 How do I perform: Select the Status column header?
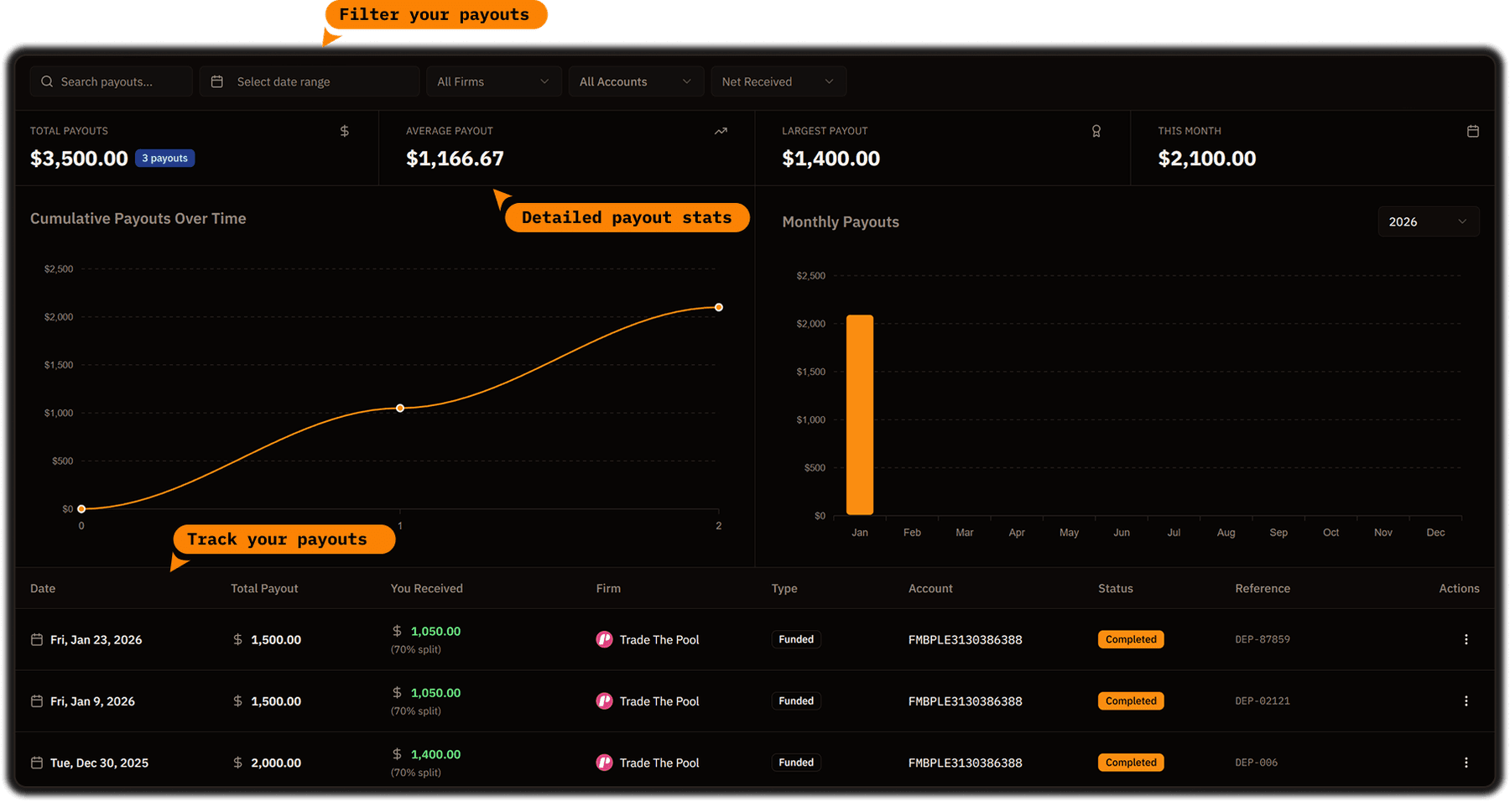(x=1116, y=588)
